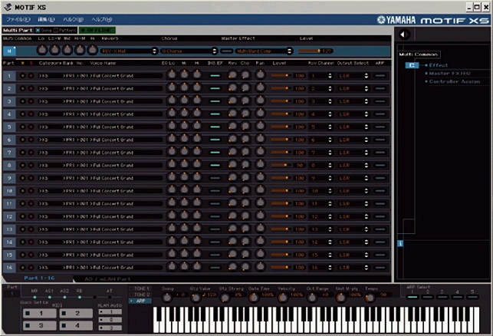Click the EQ Lo knob on part 2

(x=172, y=87)
